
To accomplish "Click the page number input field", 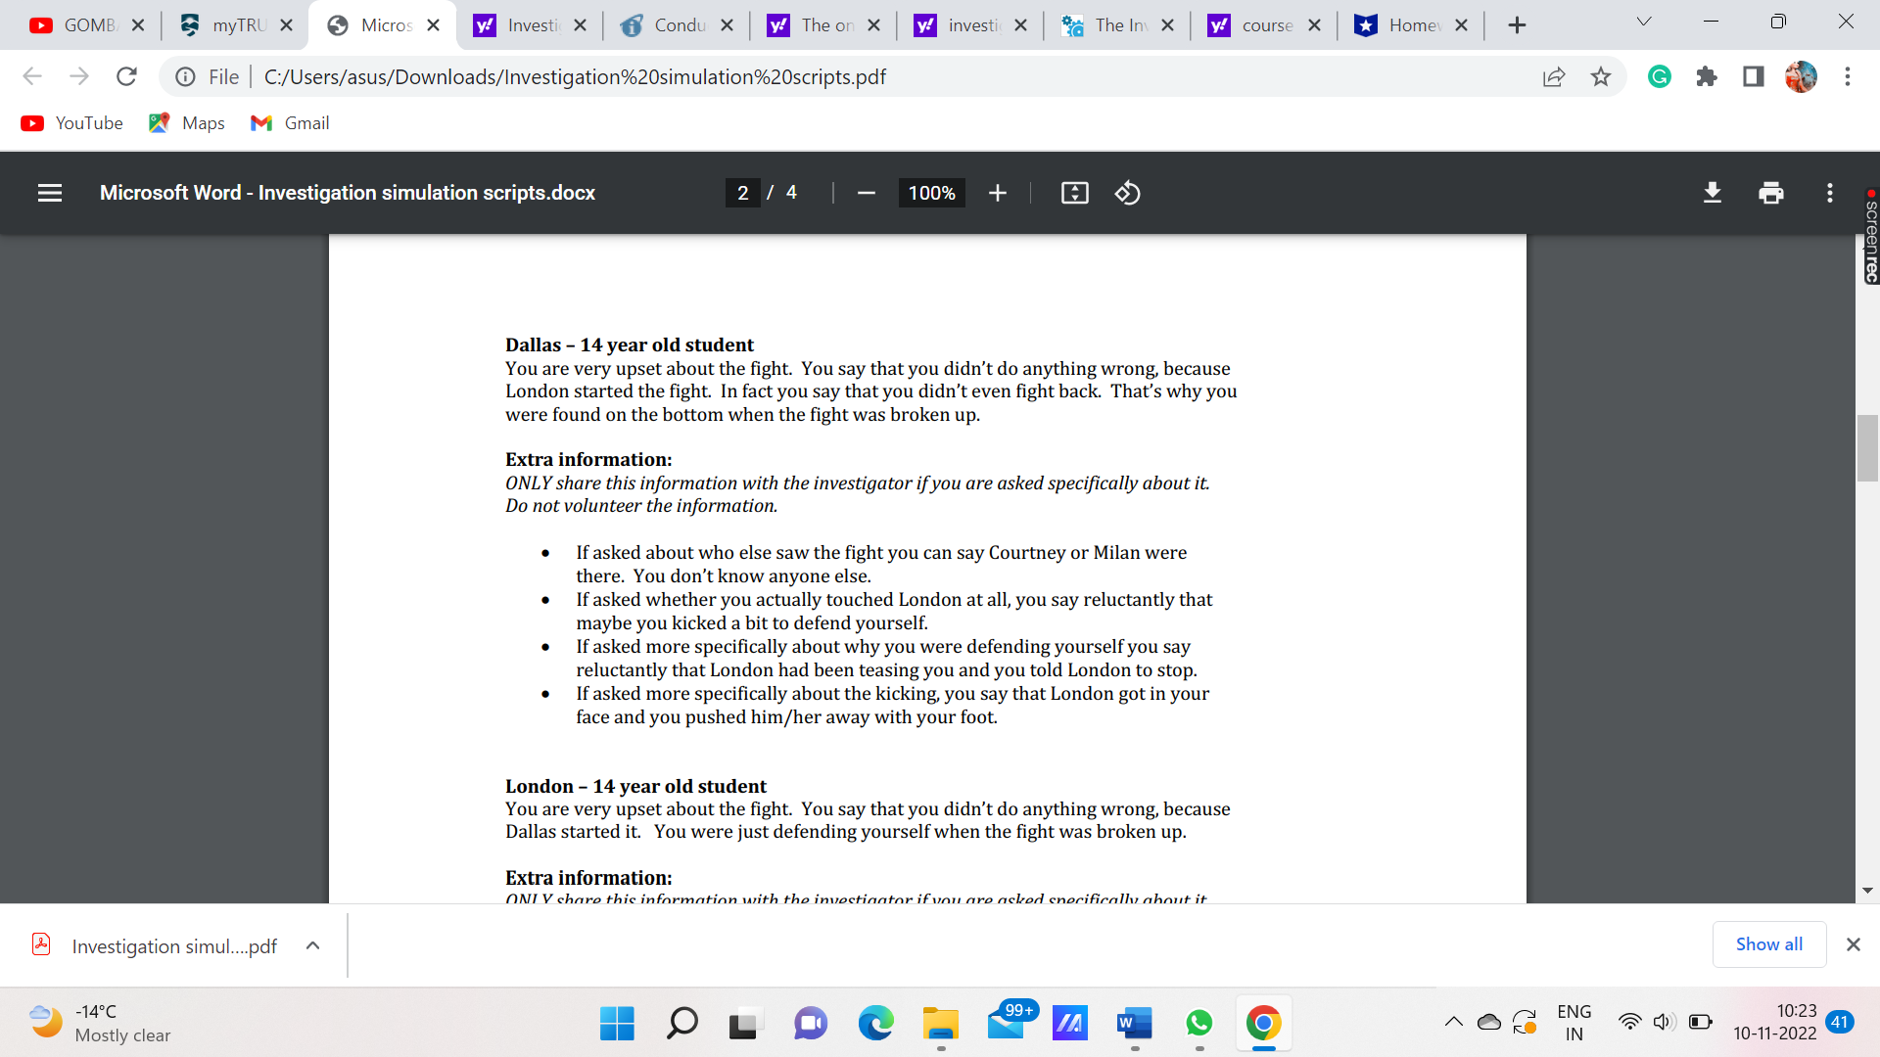I will [x=743, y=193].
